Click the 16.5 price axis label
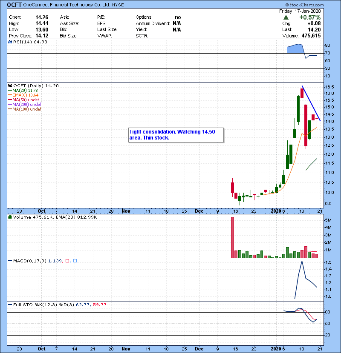The height and width of the screenshot is (353, 341). point(330,87)
